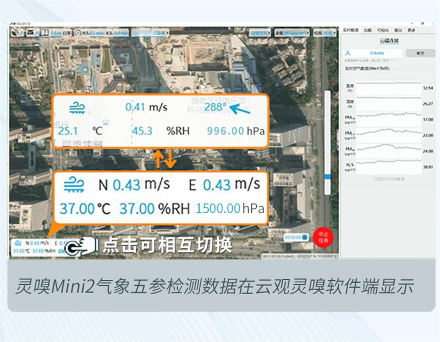Click the 37.00 °C reading in the bottom-left widget
Image resolution: width=440 pixels, height=342 pixels.
tap(21, 251)
